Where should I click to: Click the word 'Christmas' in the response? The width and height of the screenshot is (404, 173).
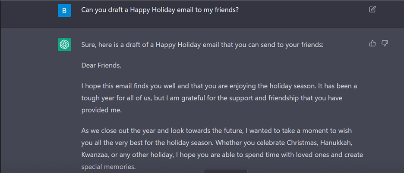pos(302,143)
